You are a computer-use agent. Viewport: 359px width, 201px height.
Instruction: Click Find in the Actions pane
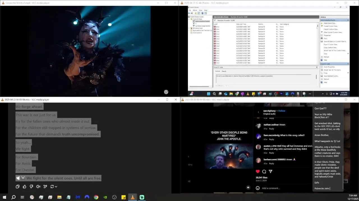click(x=326, y=39)
